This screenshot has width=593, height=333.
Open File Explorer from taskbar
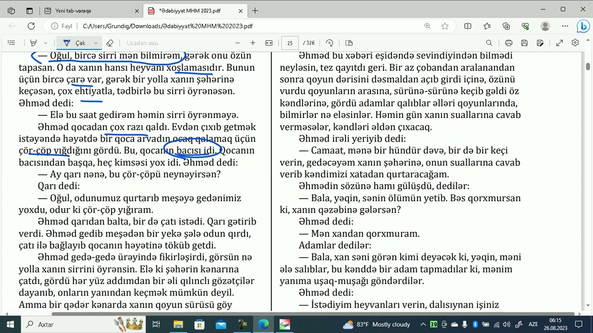pos(178,324)
